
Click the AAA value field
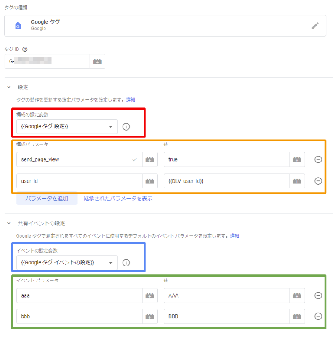pos(227,295)
